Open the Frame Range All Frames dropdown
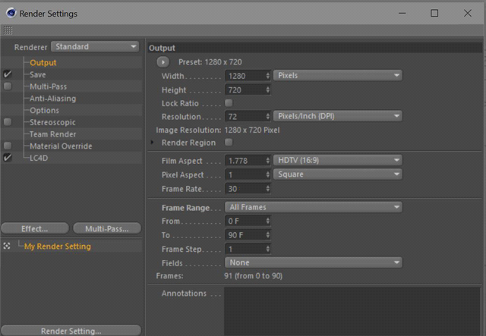This screenshot has width=486, height=336. click(x=314, y=207)
